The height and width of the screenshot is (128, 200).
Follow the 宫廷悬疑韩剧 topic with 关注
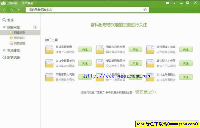tap(85, 49)
